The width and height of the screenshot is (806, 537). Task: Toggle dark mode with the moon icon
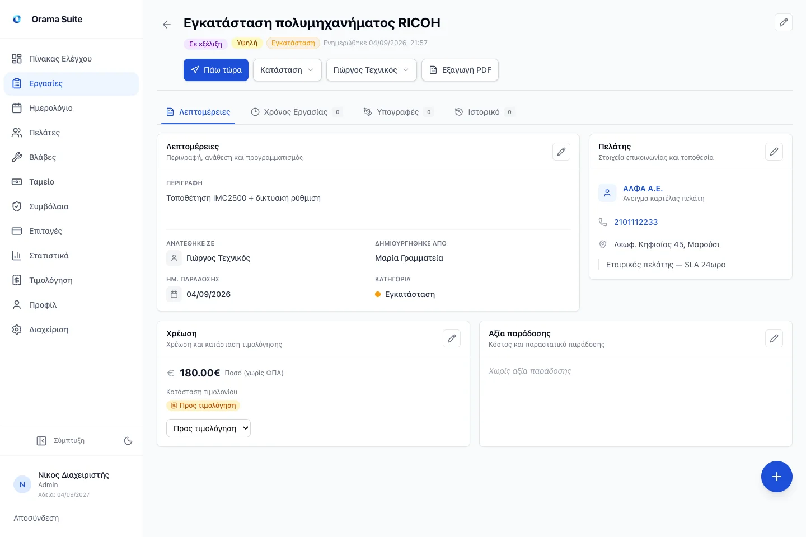pyautogui.click(x=128, y=441)
